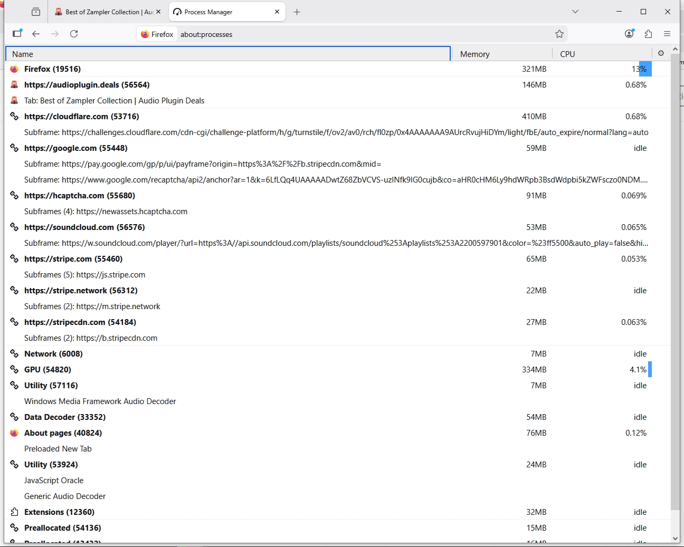Click the stripecdn.com process link icon
The image size is (684, 547).
[14, 322]
